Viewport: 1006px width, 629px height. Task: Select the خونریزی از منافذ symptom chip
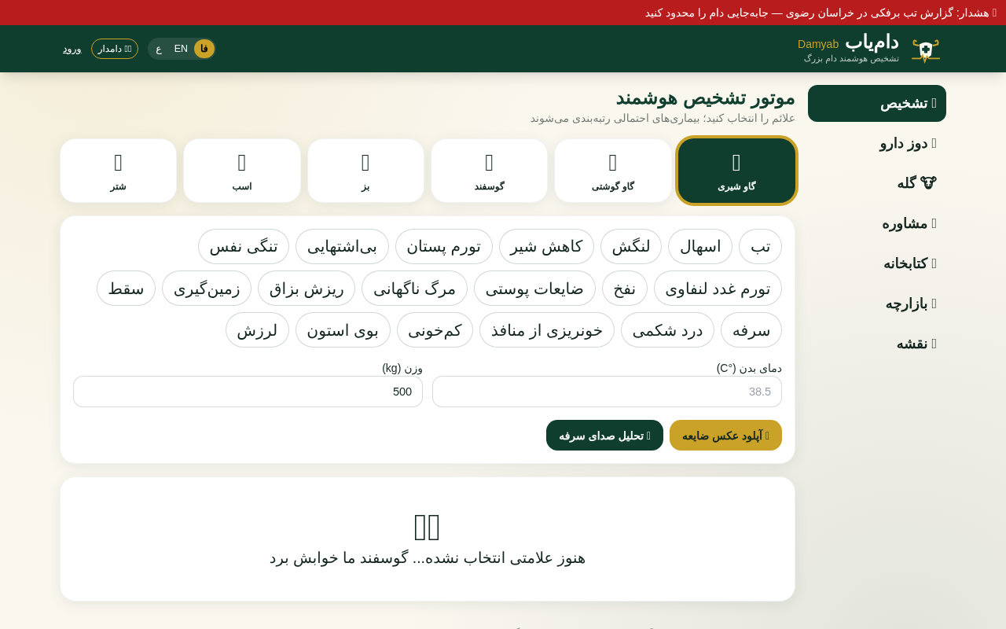547,330
